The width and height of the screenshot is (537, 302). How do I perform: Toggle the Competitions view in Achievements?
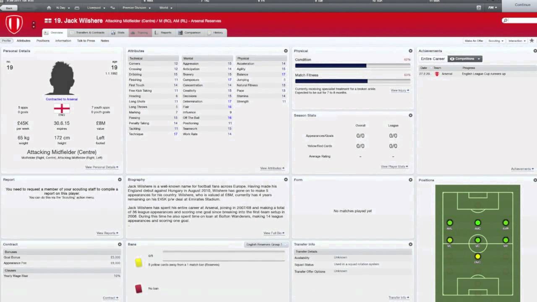tap(465, 59)
